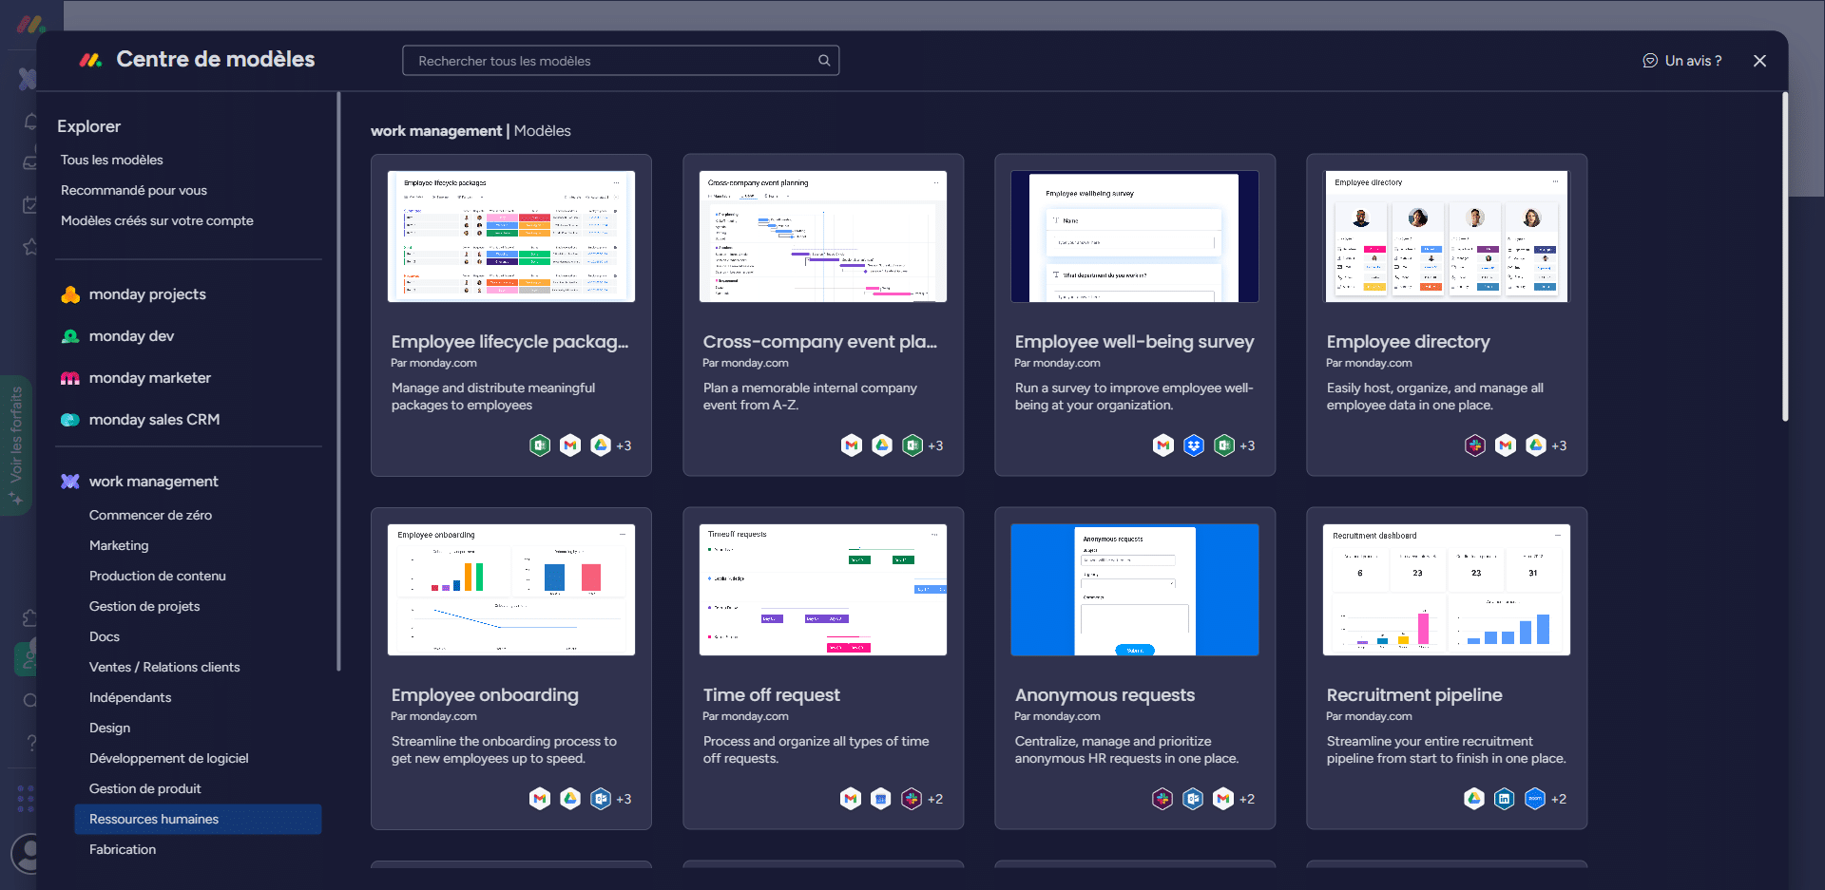
Task: Click Outlook icon on Anonymous requests card
Action: (1193, 799)
